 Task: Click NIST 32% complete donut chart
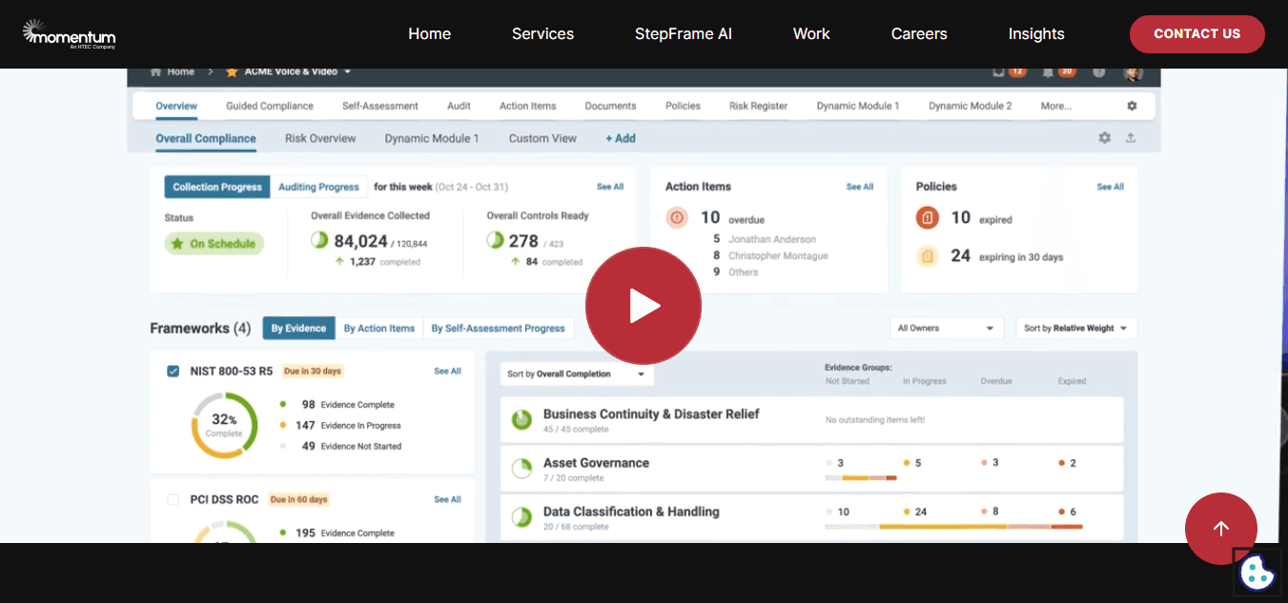click(x=224, y=425)
